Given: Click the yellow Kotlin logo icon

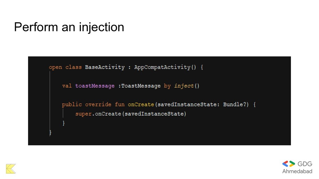Looking at the screenshot, I should 11,169.
